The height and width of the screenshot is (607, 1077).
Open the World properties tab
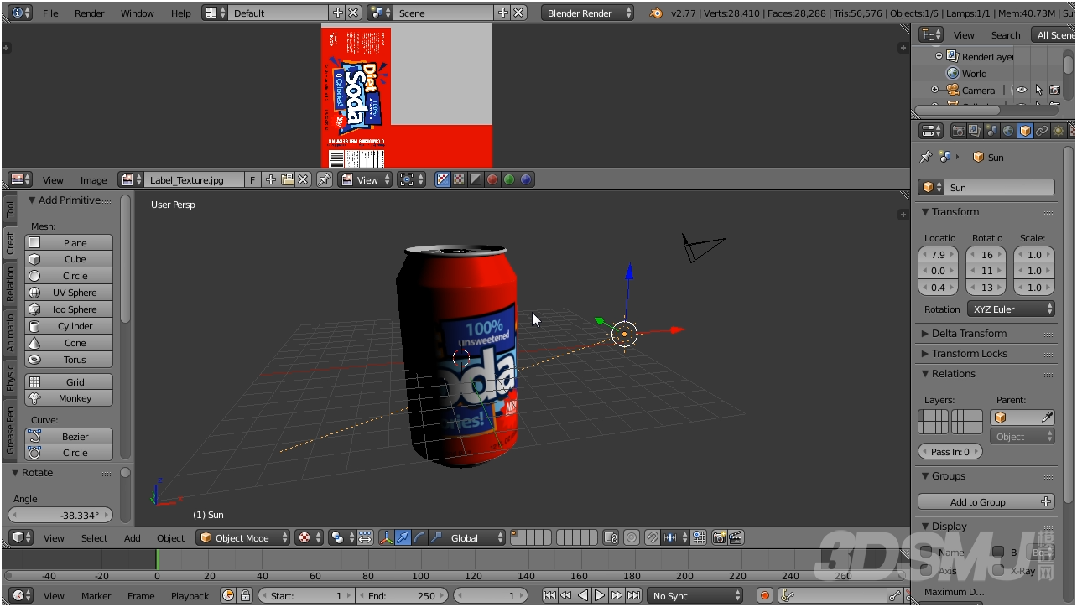point(1008,131)
